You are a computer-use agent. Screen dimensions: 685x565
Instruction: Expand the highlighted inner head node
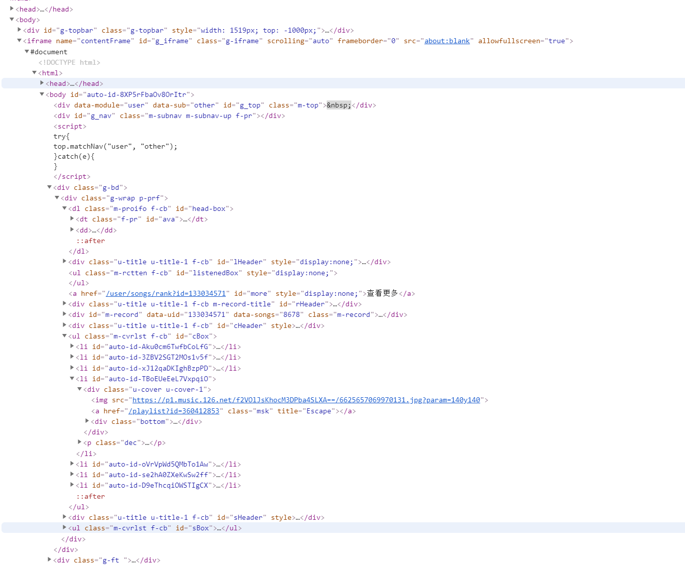42,83
